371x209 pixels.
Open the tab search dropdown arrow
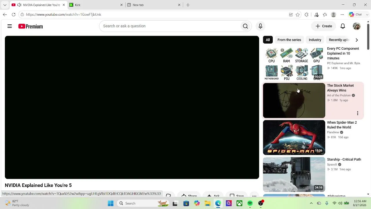pos(5,5)
